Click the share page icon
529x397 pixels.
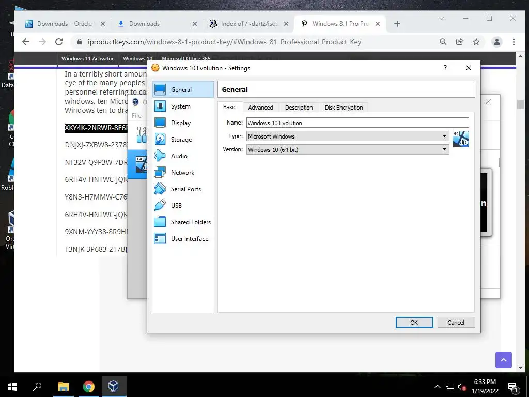coord(459,42)
